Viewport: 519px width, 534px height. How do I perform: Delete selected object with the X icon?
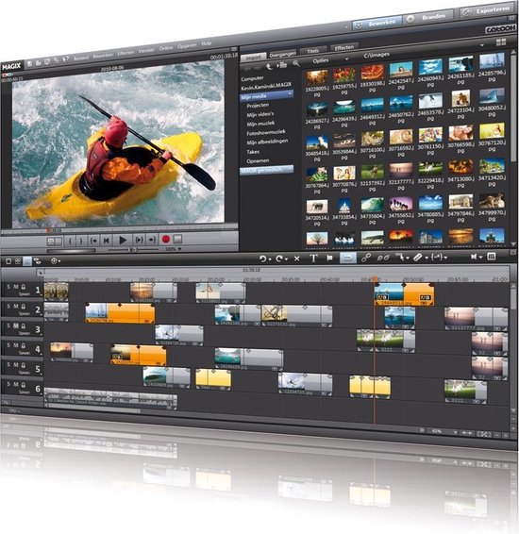[x=296, y=259]
